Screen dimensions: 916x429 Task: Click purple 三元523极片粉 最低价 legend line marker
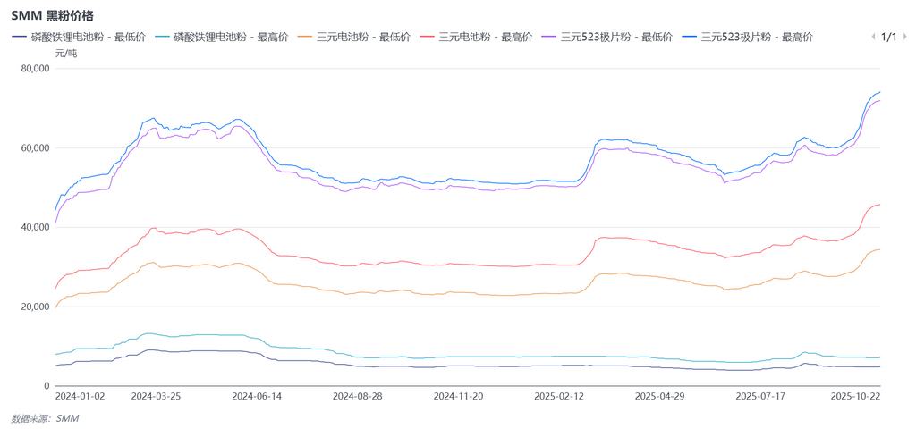[x=547, y=37]
